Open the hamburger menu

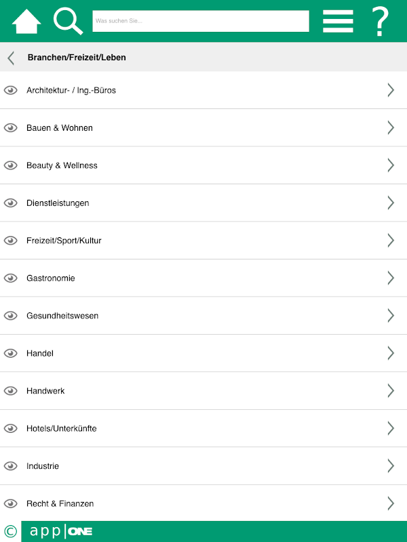point(338,21)
